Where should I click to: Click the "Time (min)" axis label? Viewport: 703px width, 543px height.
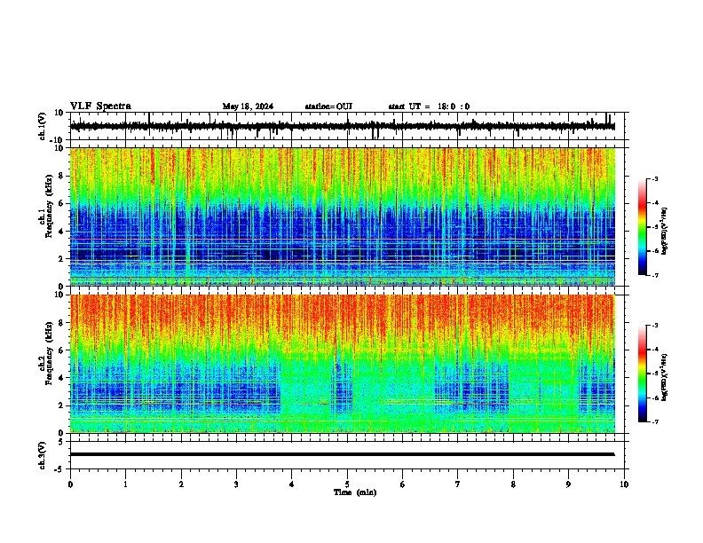[355, 492]
